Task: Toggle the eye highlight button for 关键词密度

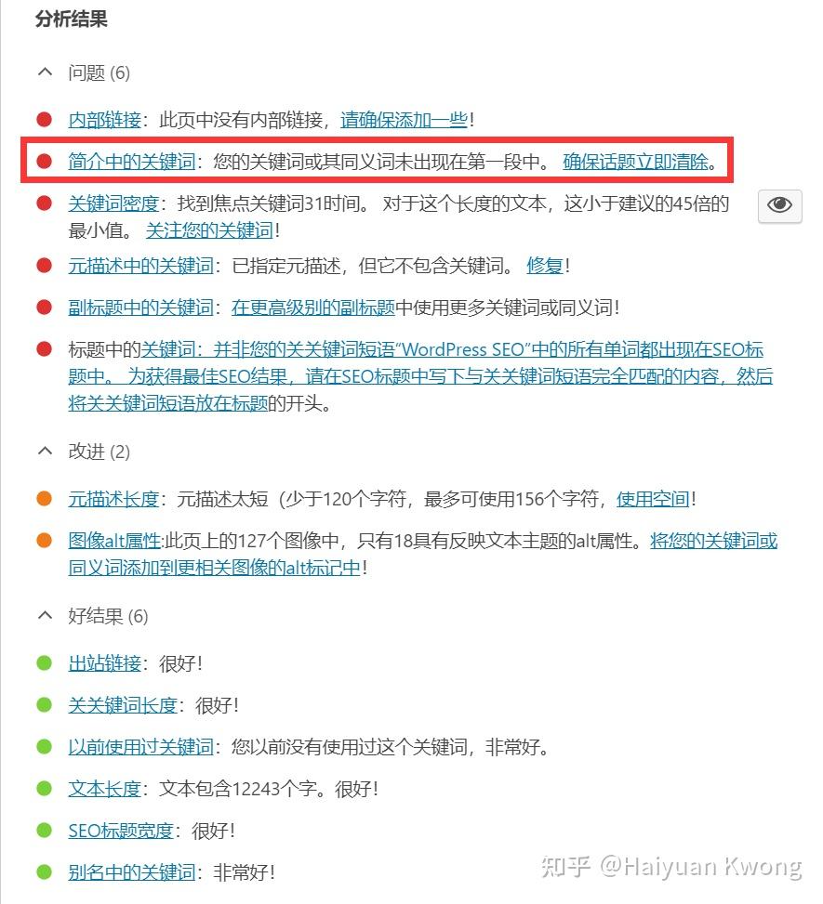Action: [x=779, y=205]
